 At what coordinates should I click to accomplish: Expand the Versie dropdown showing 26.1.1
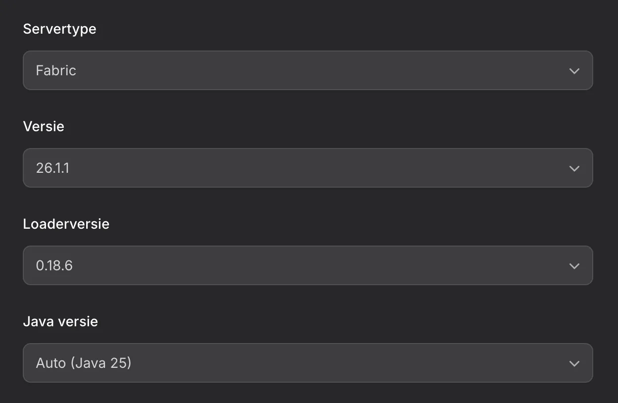tap(308, 168)
